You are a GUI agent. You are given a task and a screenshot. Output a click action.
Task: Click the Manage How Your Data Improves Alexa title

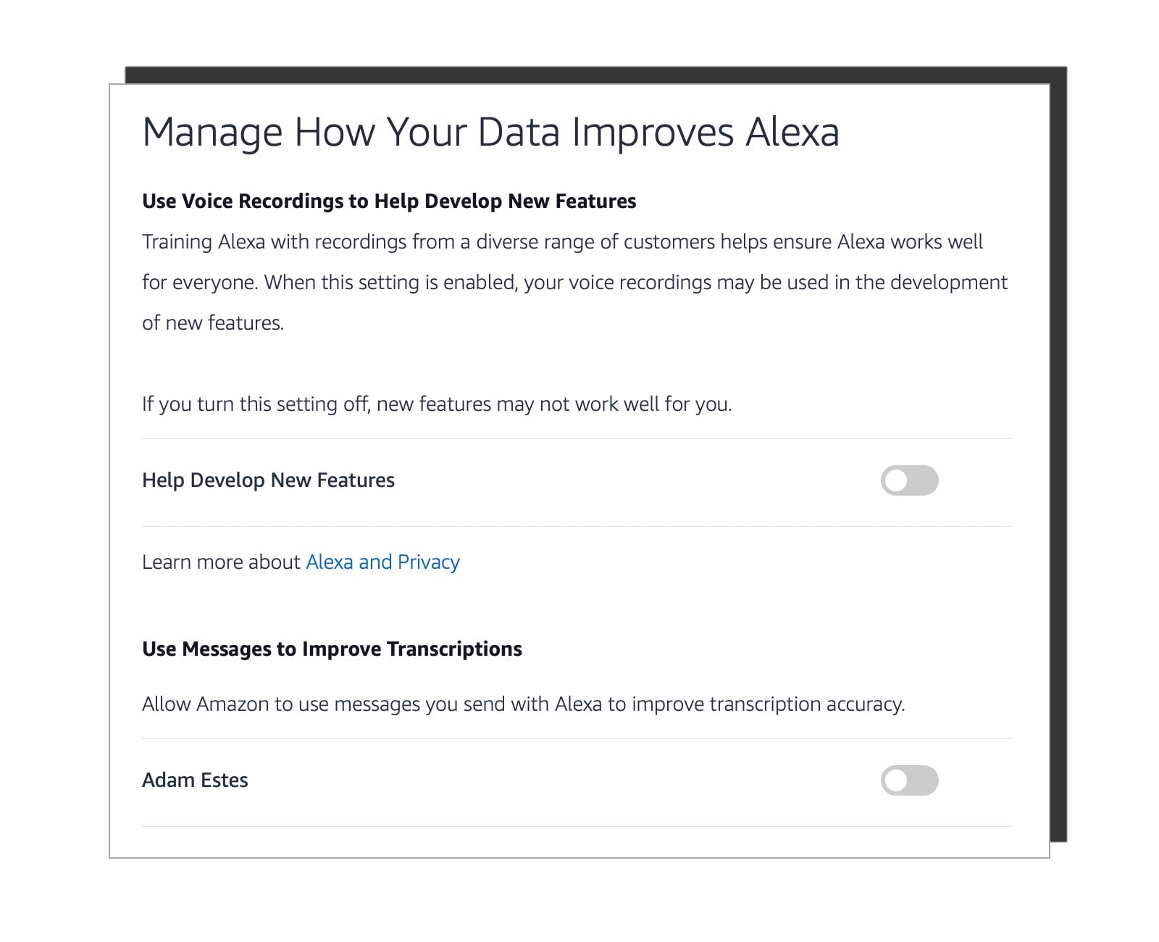click(x=490, y=133)
